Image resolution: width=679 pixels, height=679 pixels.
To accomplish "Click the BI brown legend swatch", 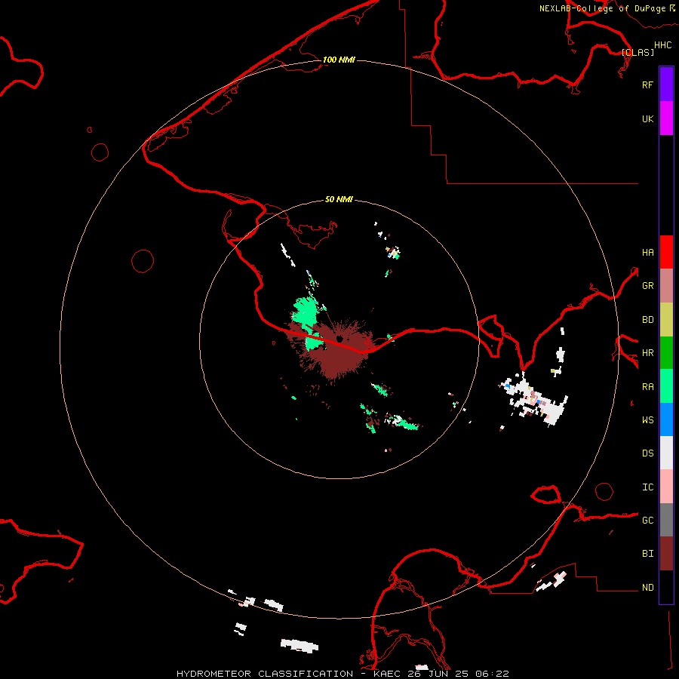I will click(x=666, y=554).
